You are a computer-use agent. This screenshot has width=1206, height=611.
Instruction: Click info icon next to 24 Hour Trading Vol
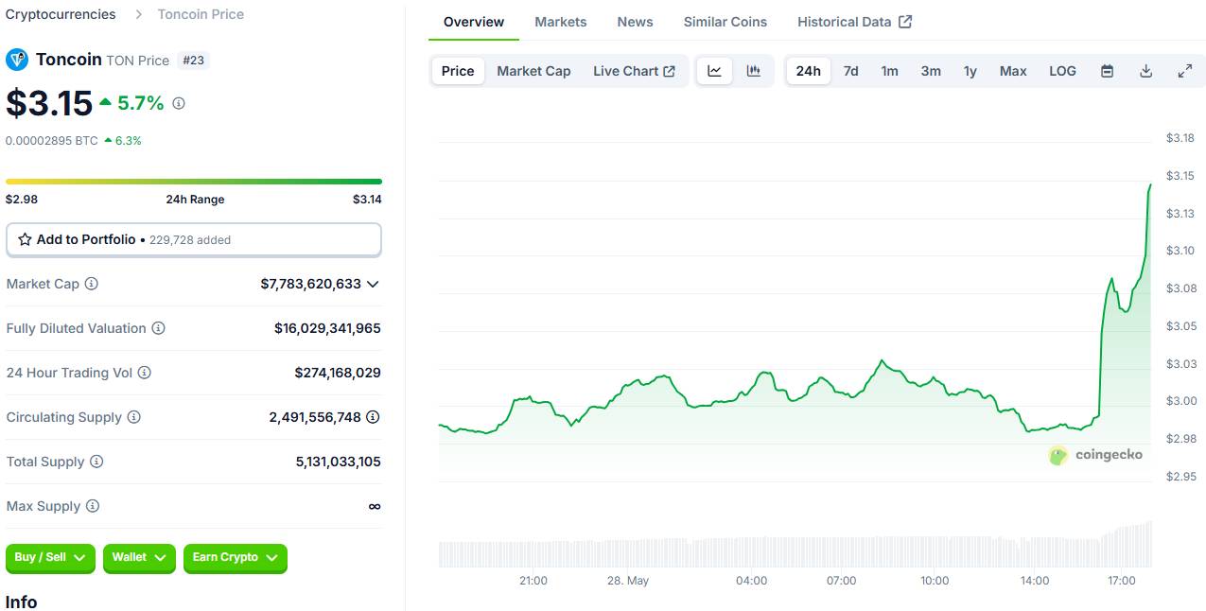point(145,373)
